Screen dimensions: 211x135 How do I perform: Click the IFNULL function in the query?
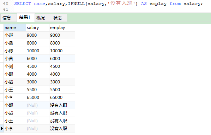point(76,4)
